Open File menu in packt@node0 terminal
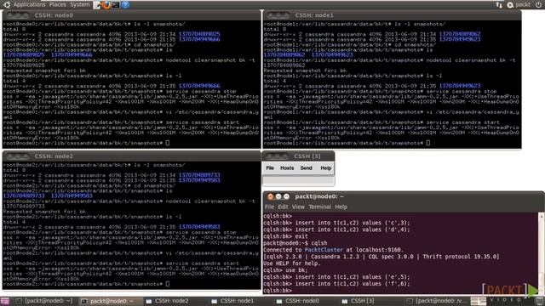The height and width of the screenshot is (306, 545). pos(269,207)
